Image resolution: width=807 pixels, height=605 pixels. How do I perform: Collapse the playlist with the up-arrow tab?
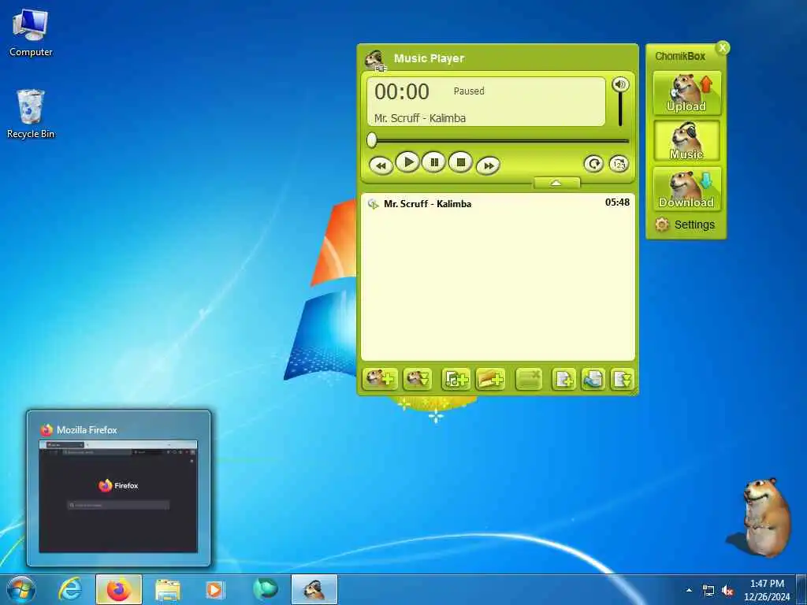(x=556, y=183)
